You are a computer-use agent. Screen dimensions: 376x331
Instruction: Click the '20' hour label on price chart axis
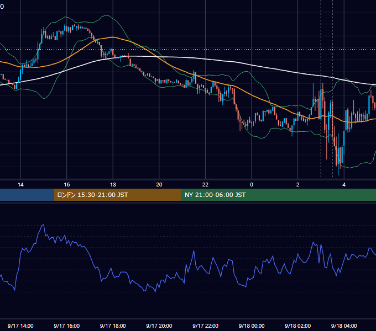coord(159,185)
